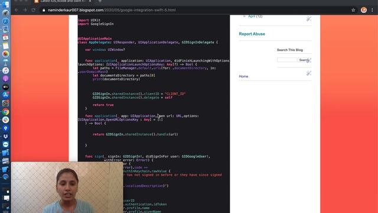This screenshot has width=378, height=213.
Task: Open the Calendar app in dock
Action: click(5, 37)
